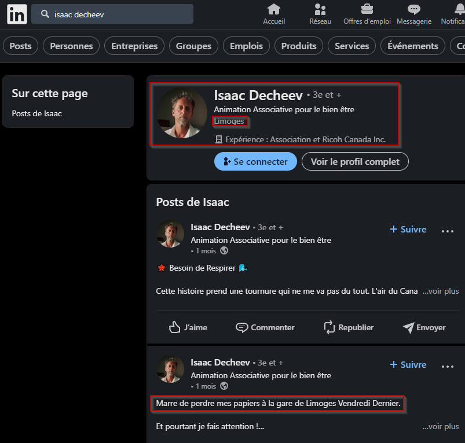Republier the first post
The width and height of the screenshot is (465, 443).
pyautogui.click(x=349, y=327)
